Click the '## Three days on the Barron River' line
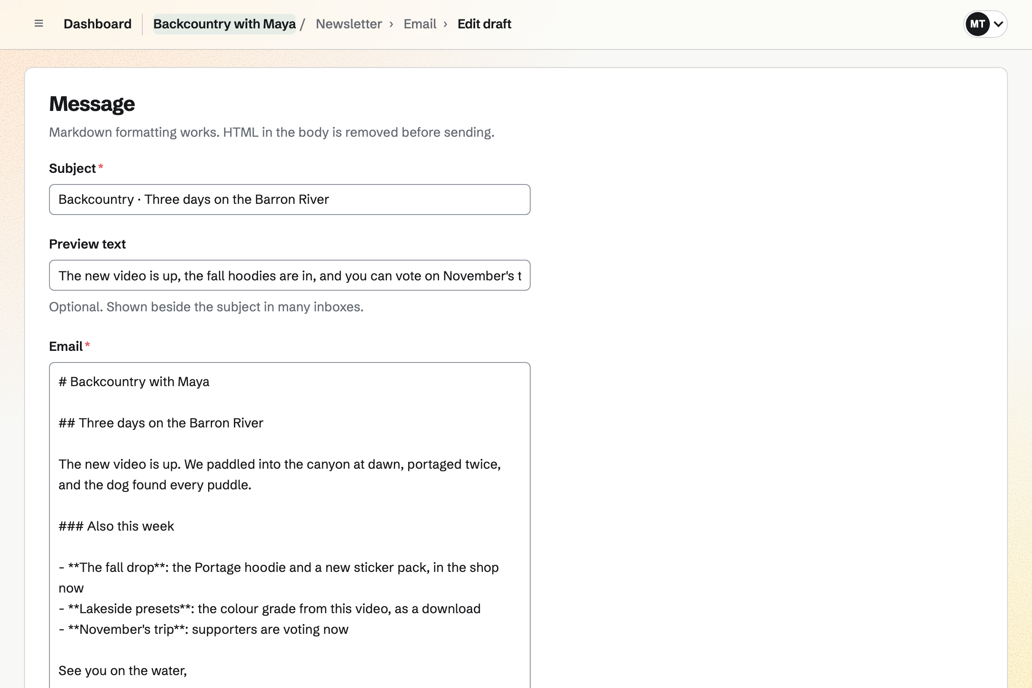The image size is (1032, 688). [x=161, y=423]
